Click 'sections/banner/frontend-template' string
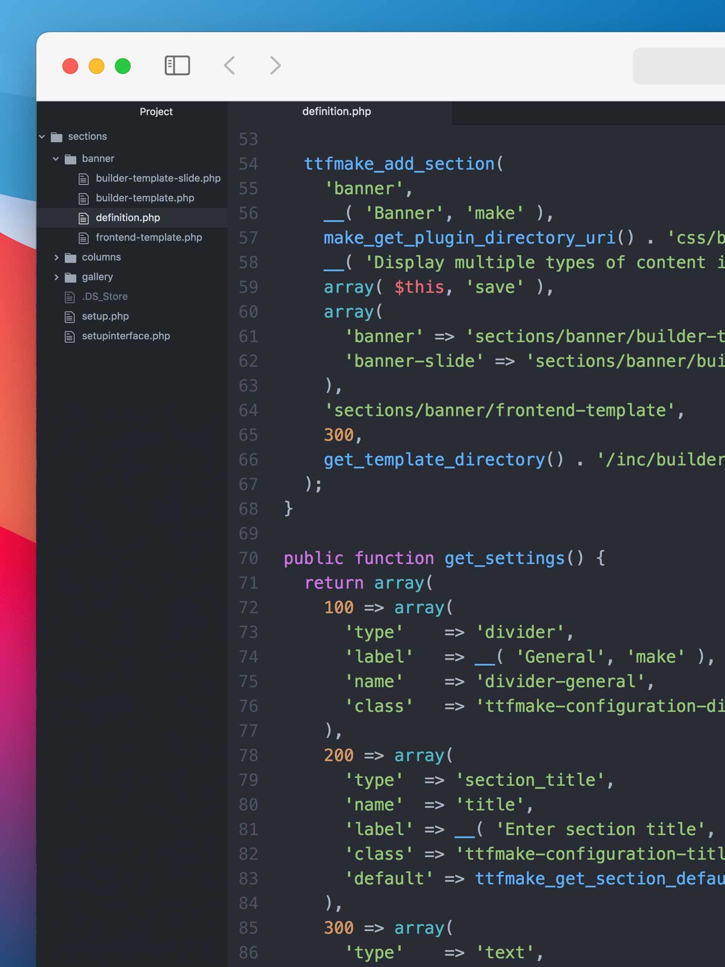The image size is (725, 967). pyautogui.click(x=500, y=411)
